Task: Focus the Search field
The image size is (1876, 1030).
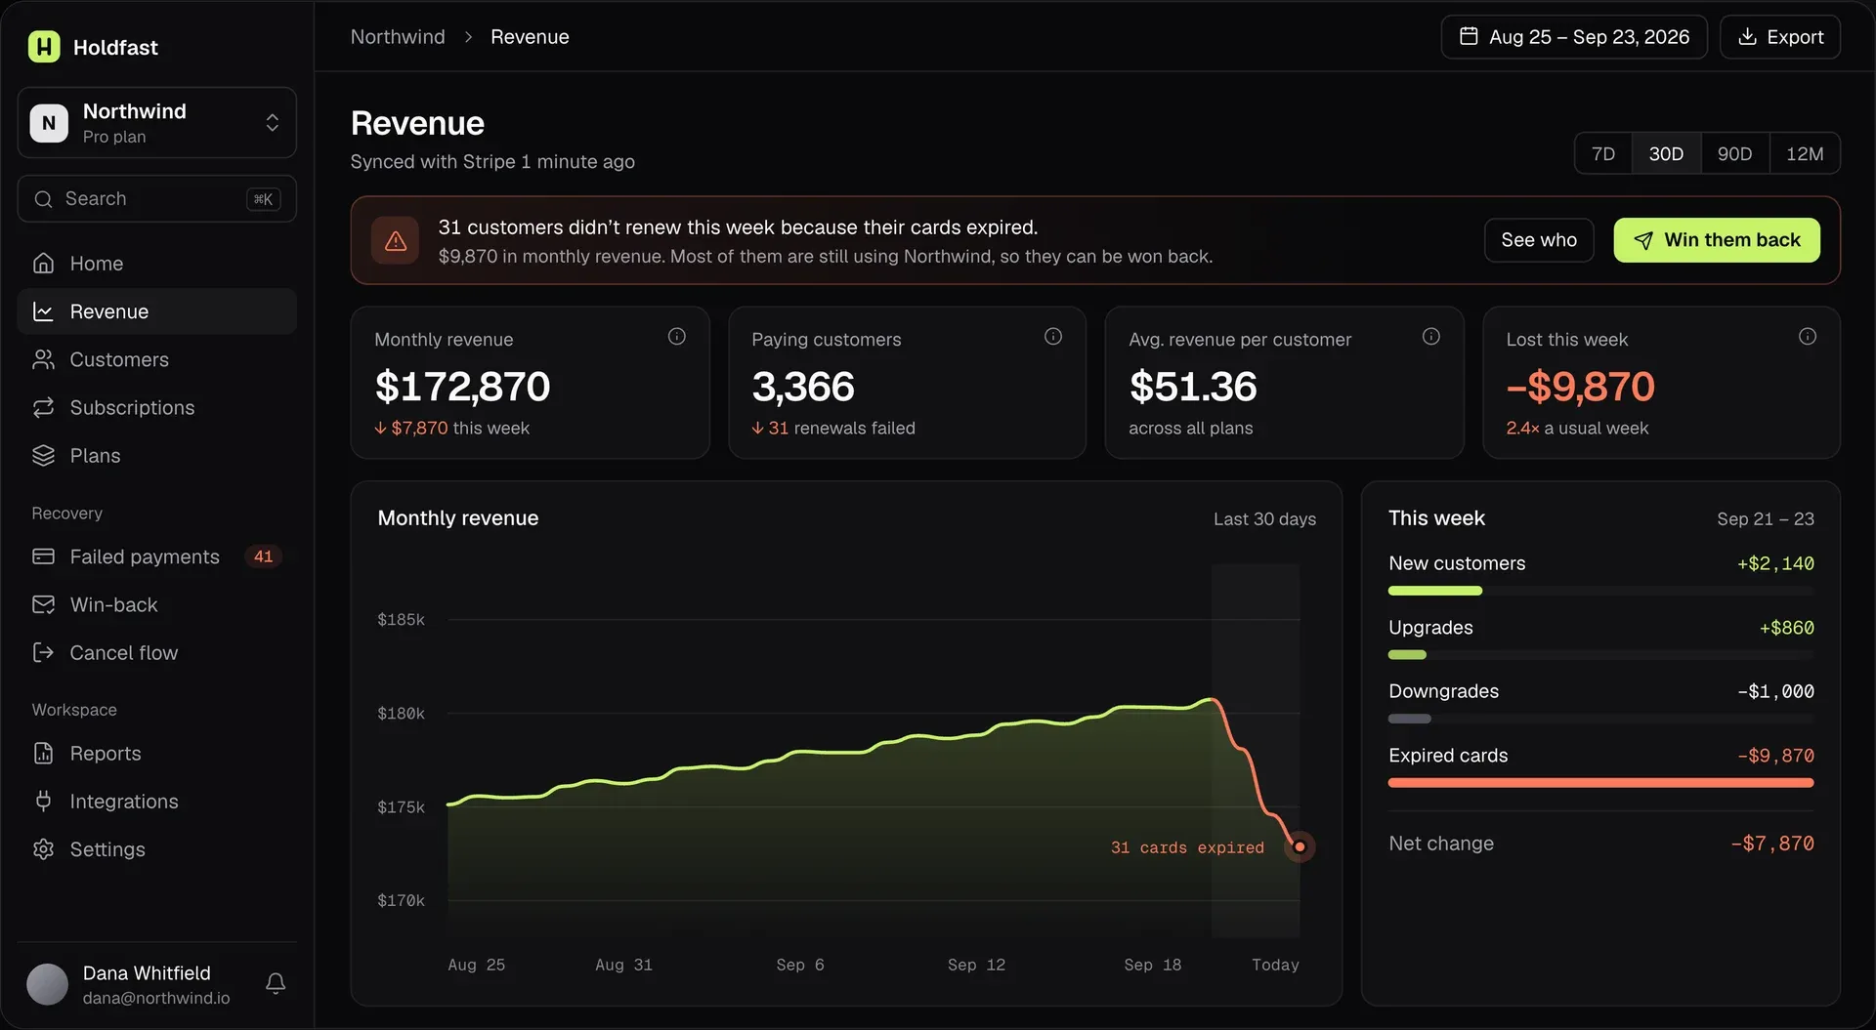Action: (x=157, y=199)
